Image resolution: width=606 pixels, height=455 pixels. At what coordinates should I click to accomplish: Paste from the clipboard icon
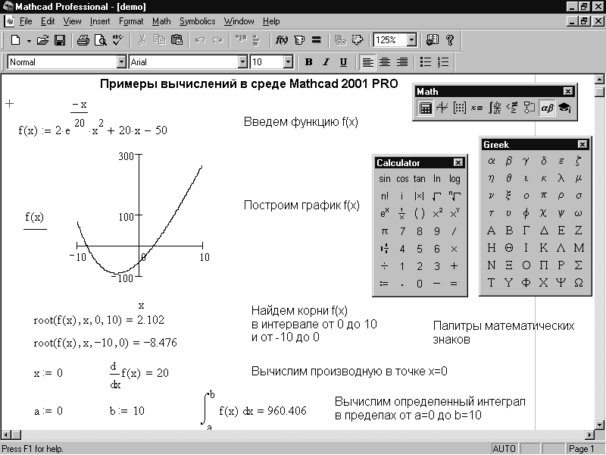176,40
